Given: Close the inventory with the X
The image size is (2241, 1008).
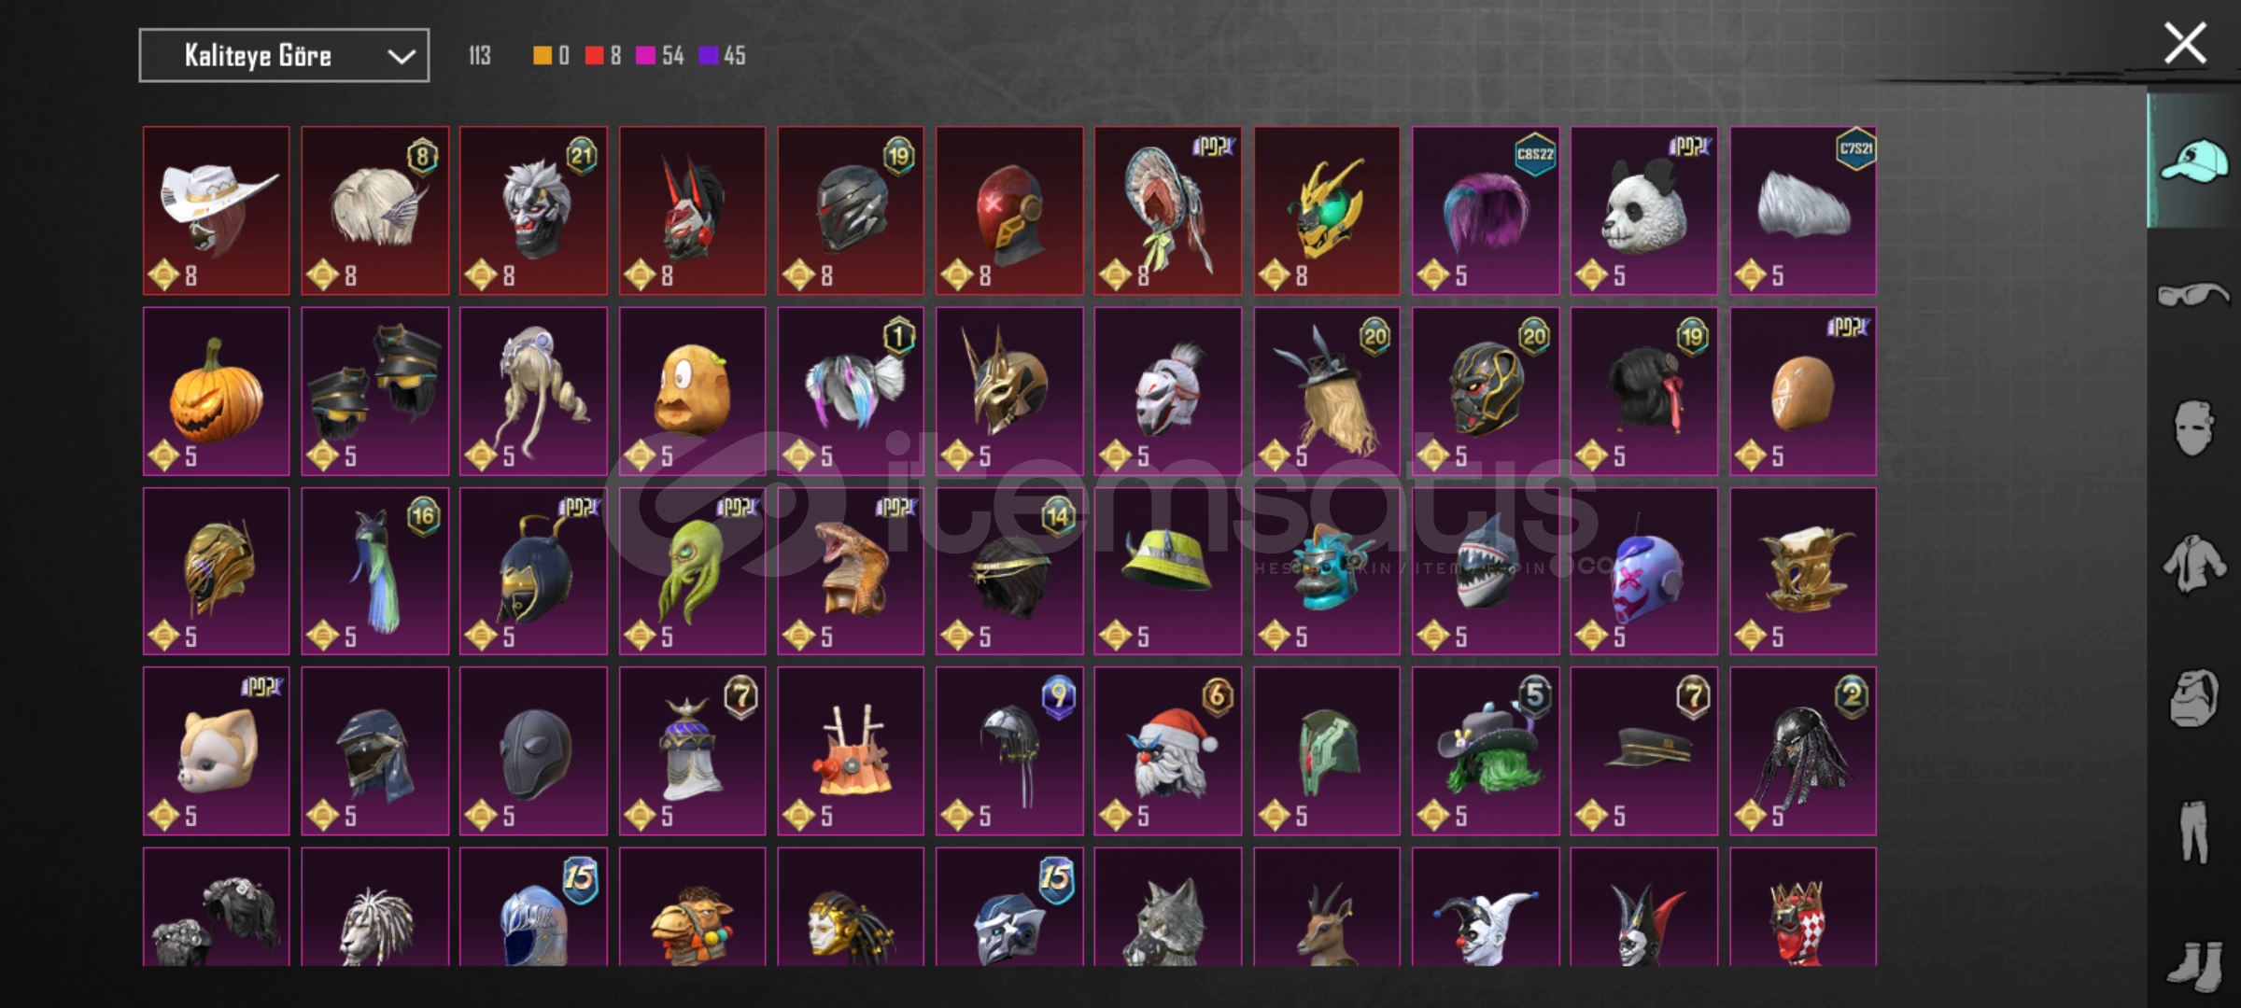Looking at the screenshot, I should pyautogui.click(x=2185, y=44).
